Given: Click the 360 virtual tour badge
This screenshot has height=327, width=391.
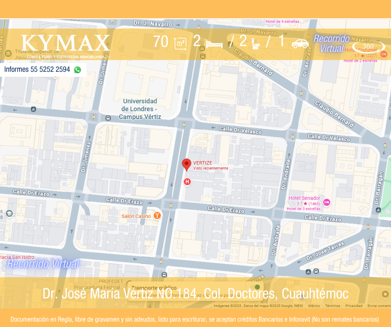Looking at the screenshot, I should (368, 46).
